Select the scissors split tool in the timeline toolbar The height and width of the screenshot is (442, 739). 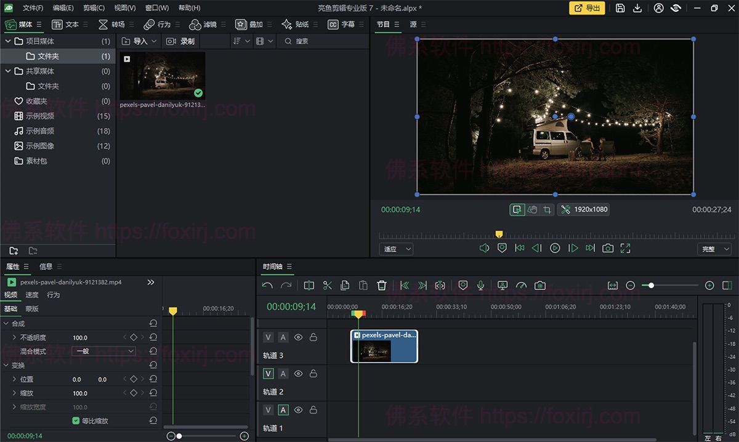pos(327,285)
